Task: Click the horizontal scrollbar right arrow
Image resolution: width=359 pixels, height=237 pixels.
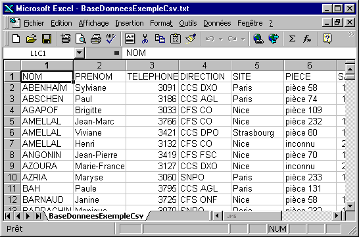Action: click(337, 216)
